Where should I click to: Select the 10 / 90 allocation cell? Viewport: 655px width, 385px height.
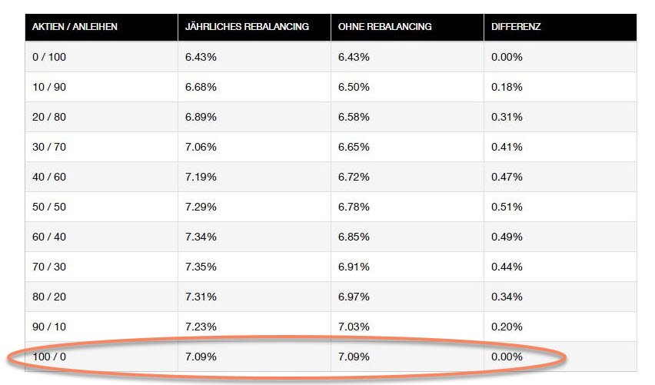(x=48, y=88)
